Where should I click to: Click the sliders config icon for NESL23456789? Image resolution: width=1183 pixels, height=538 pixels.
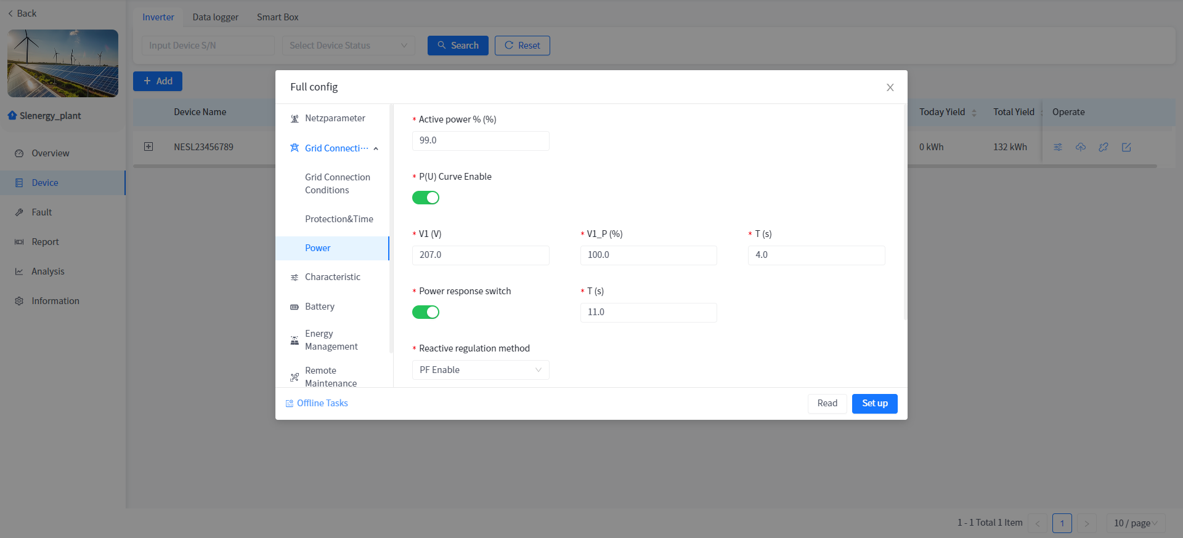pos(1058,147)
